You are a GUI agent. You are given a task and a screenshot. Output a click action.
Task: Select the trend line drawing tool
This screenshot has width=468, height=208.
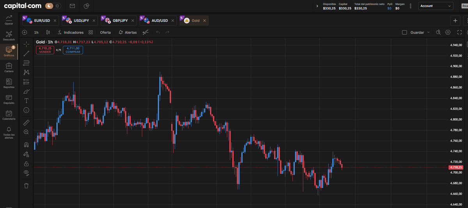click(x=26, y=53)
